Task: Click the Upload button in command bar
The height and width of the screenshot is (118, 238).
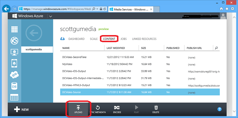Action: (78, 110)
